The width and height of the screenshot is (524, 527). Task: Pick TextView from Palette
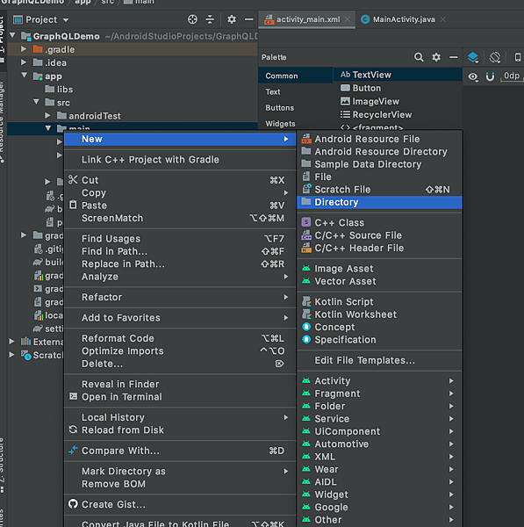(398, 75)
